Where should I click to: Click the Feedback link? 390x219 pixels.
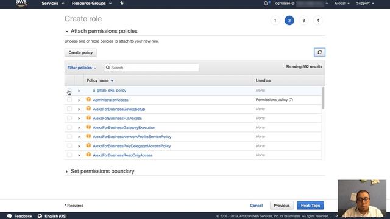23,216
